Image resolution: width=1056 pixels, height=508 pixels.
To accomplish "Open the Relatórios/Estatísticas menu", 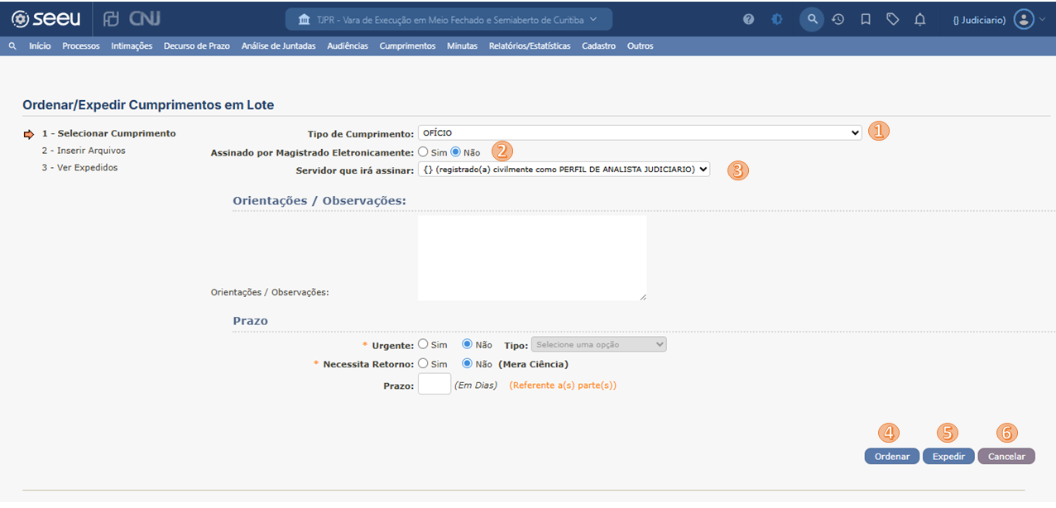I will tap(529, 46).
